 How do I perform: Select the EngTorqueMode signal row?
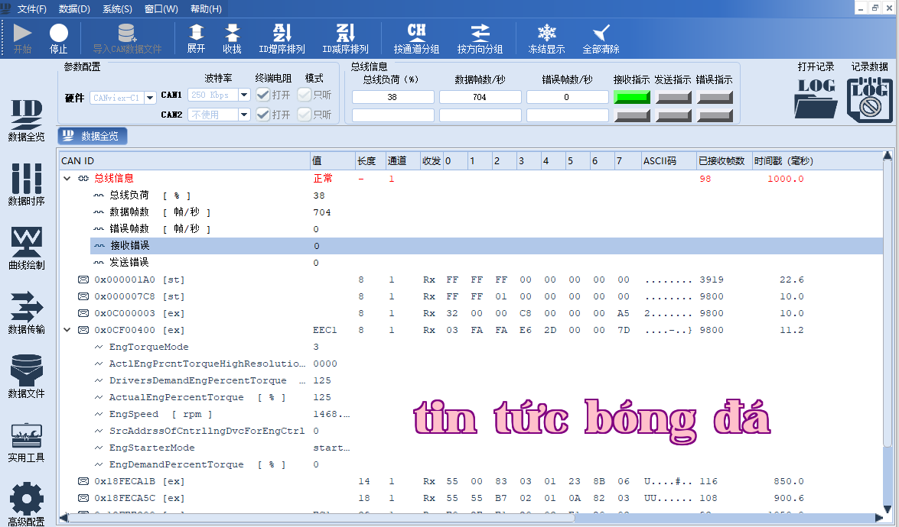click(x=486, y=347)
